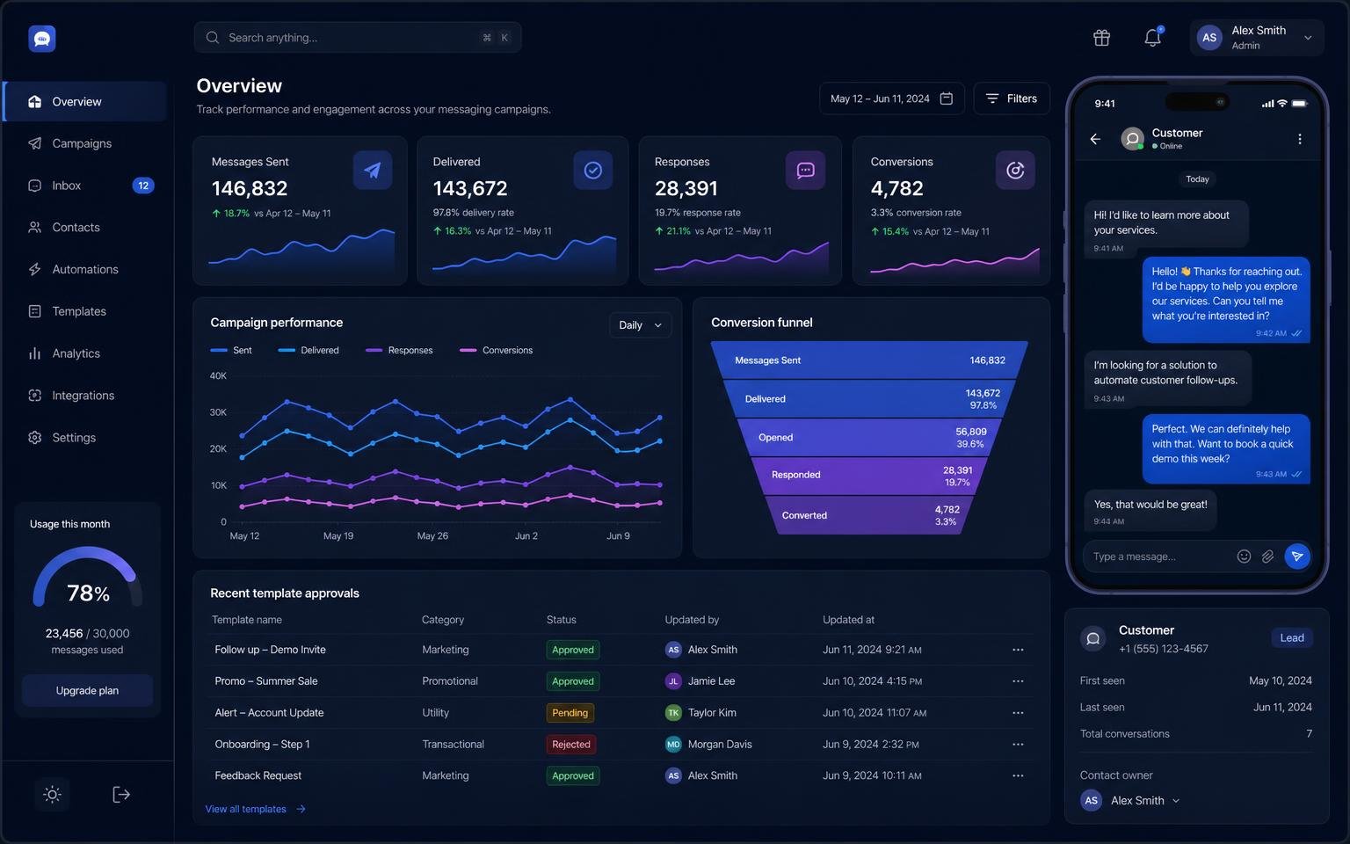1350x844 pixels.
Task: Click the Inbox unread badge 12
Action: (143, 186)
